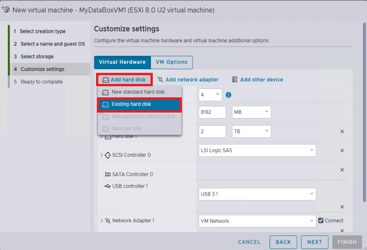Image resolution: width=367 pixels, height=250 pixels.
Task: Click the CPU info icon
Action: [x=229, y=95]
